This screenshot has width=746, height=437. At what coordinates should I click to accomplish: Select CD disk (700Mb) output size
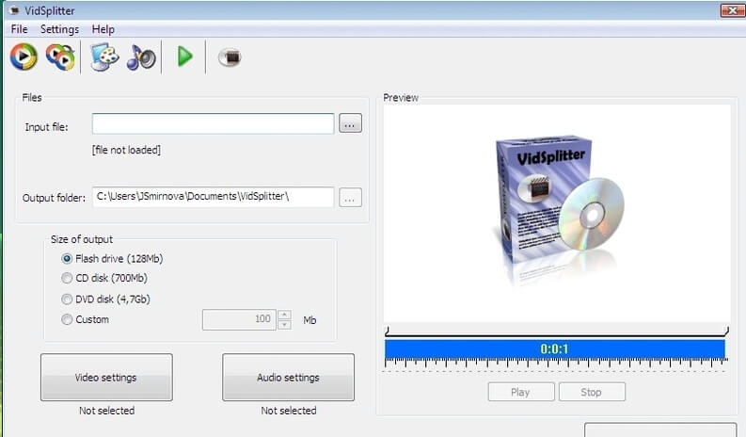point(104,278)
